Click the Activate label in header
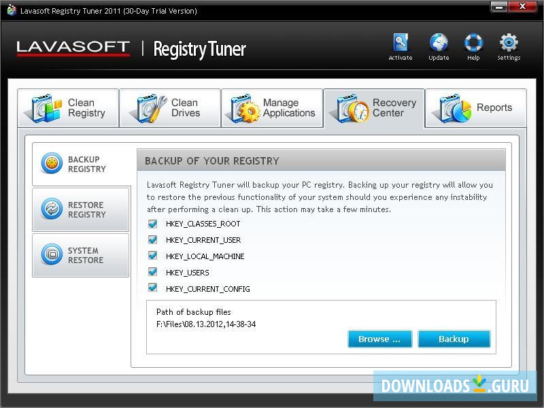544x408 pixels. tap(401, 58)
